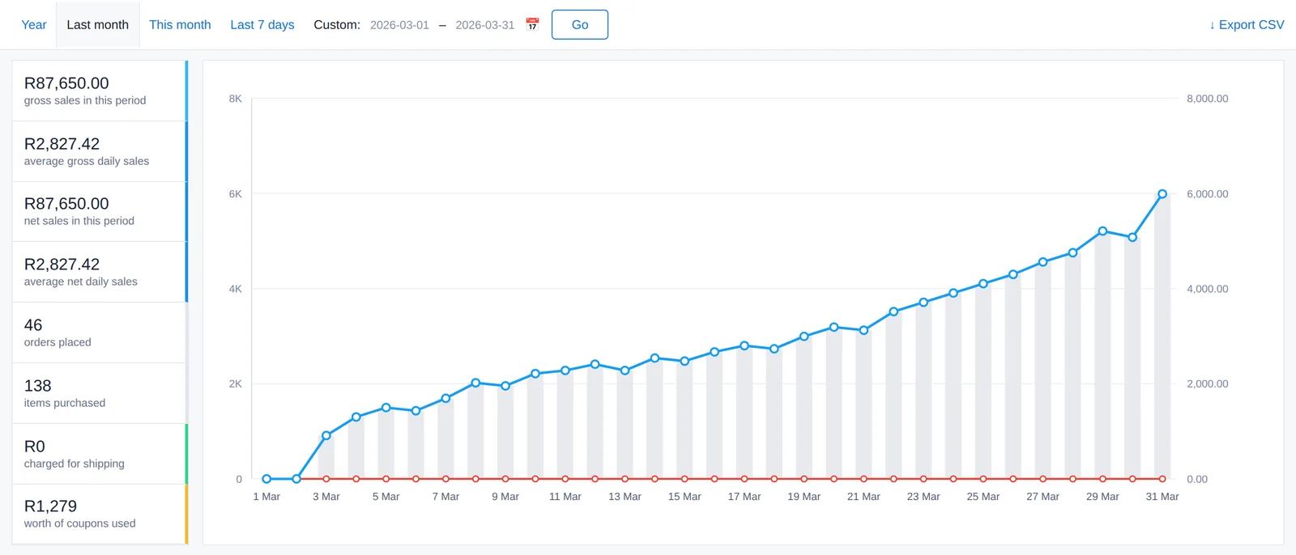
Task: Toggle average net daily sales series
Action: coord(100,272)
